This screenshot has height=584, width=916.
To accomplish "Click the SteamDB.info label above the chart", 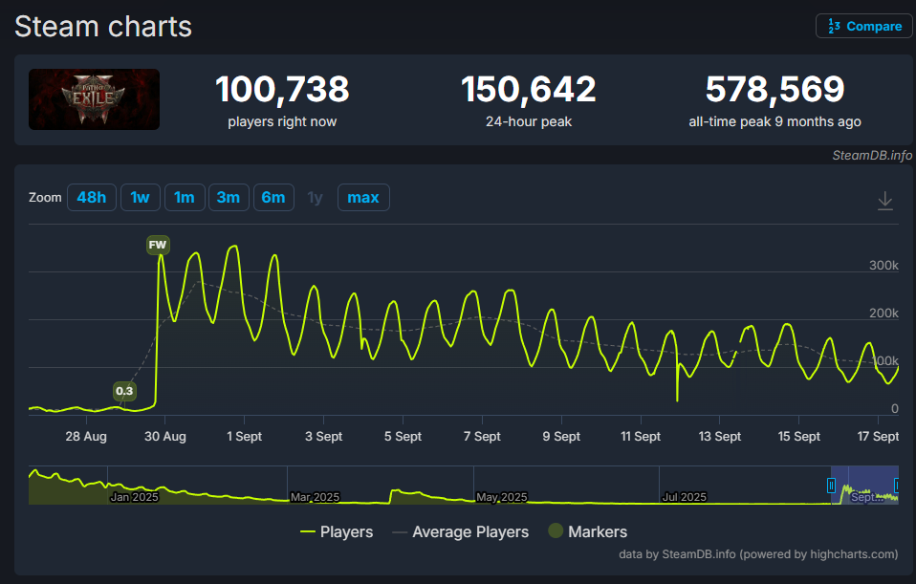I will [x=872, y=156].
